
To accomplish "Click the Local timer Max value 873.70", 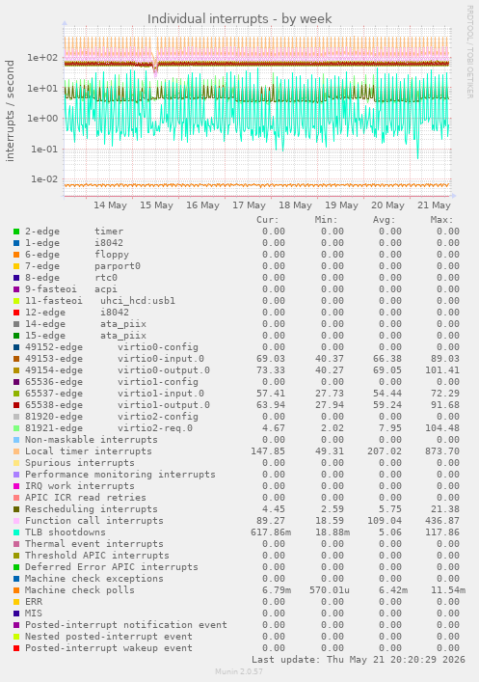I will (x=442, y=451).
